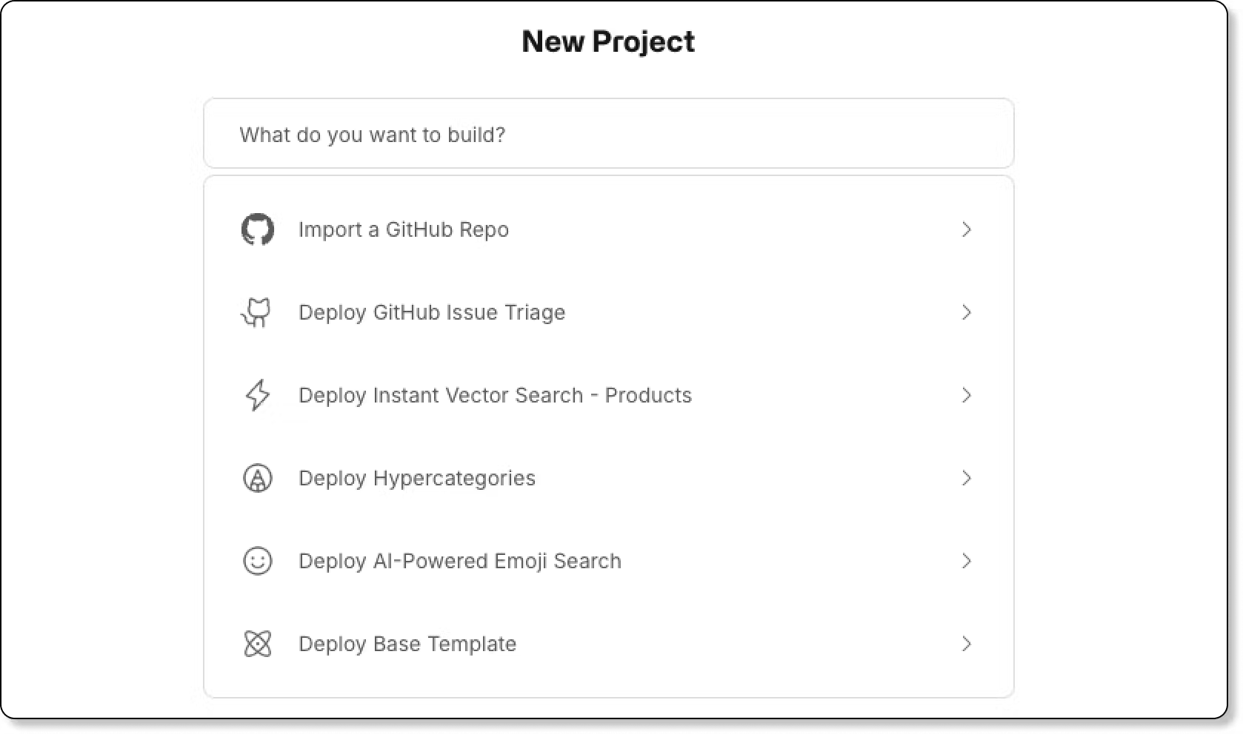This screenshot has height=734, width=1243.
Task: Choose "Deploy Instant Vector Search - Products" text
Action: [495, 395]
